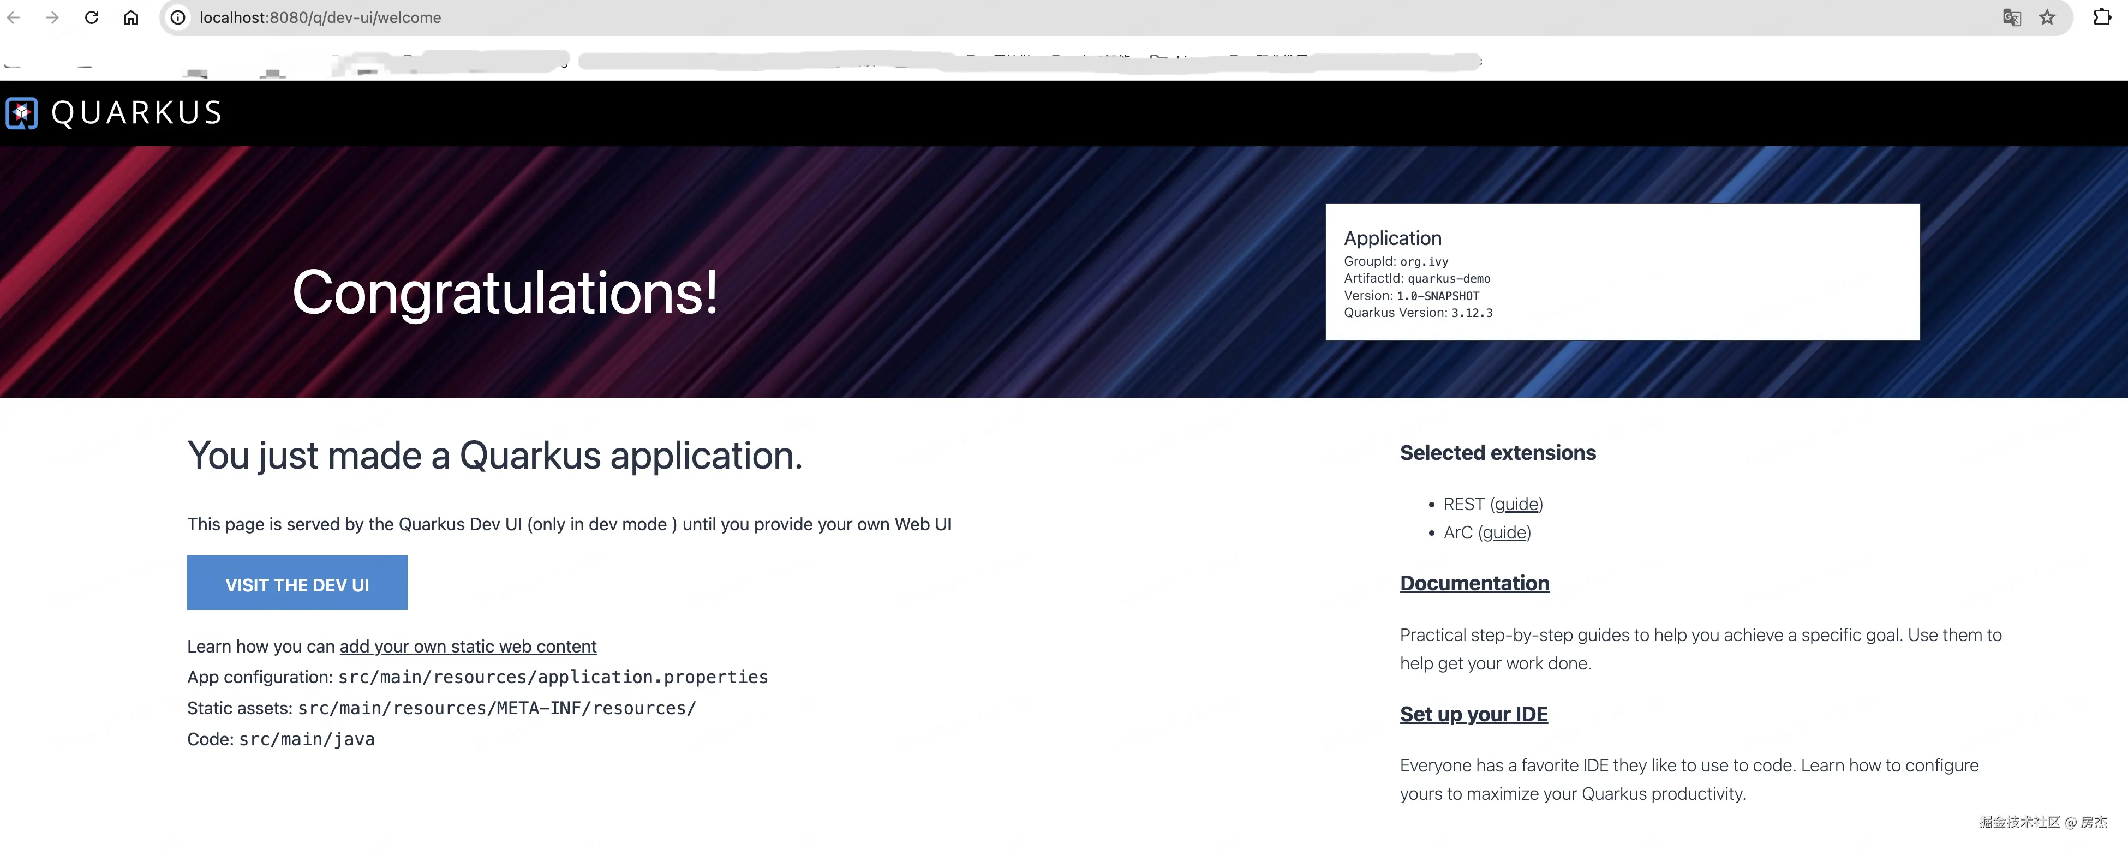Click the Application info card
The image size is (2128, 850).
click(x=1622, y=272)
